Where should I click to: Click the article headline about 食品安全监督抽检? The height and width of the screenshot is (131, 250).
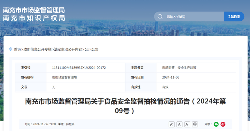pos(125,106)
